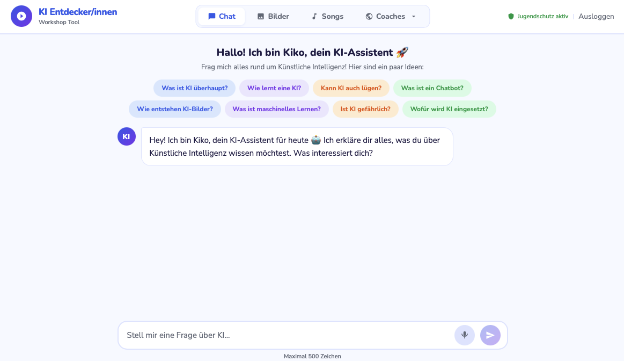Click the music note icon beside Songs

314,16
